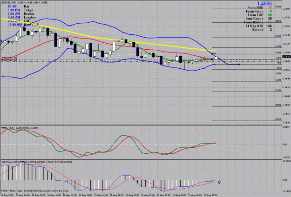The image size is (291, 197).
Task: Click the '14 Day ATR' label
Action: click(x=254, y=26)
